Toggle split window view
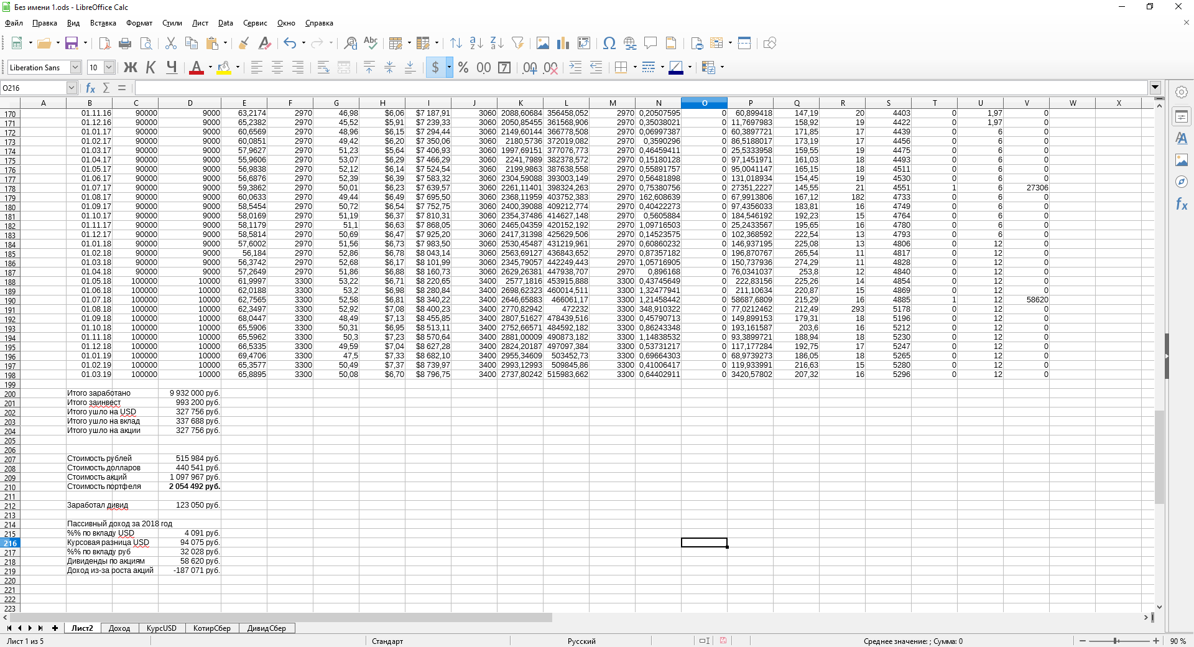1194x647 pixels. point(744,43)
